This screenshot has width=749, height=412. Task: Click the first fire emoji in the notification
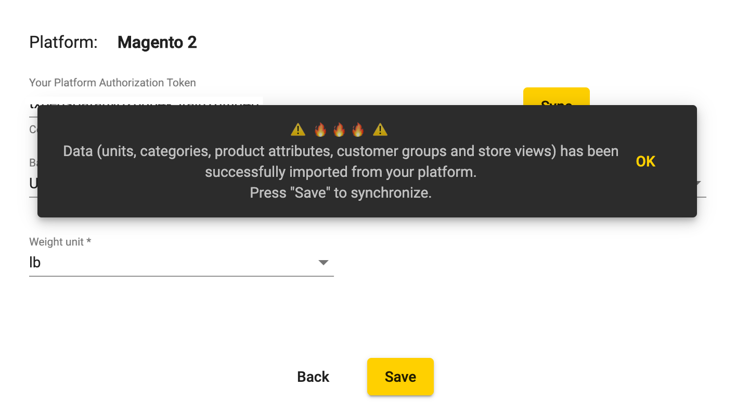click(x=320, y=130)
